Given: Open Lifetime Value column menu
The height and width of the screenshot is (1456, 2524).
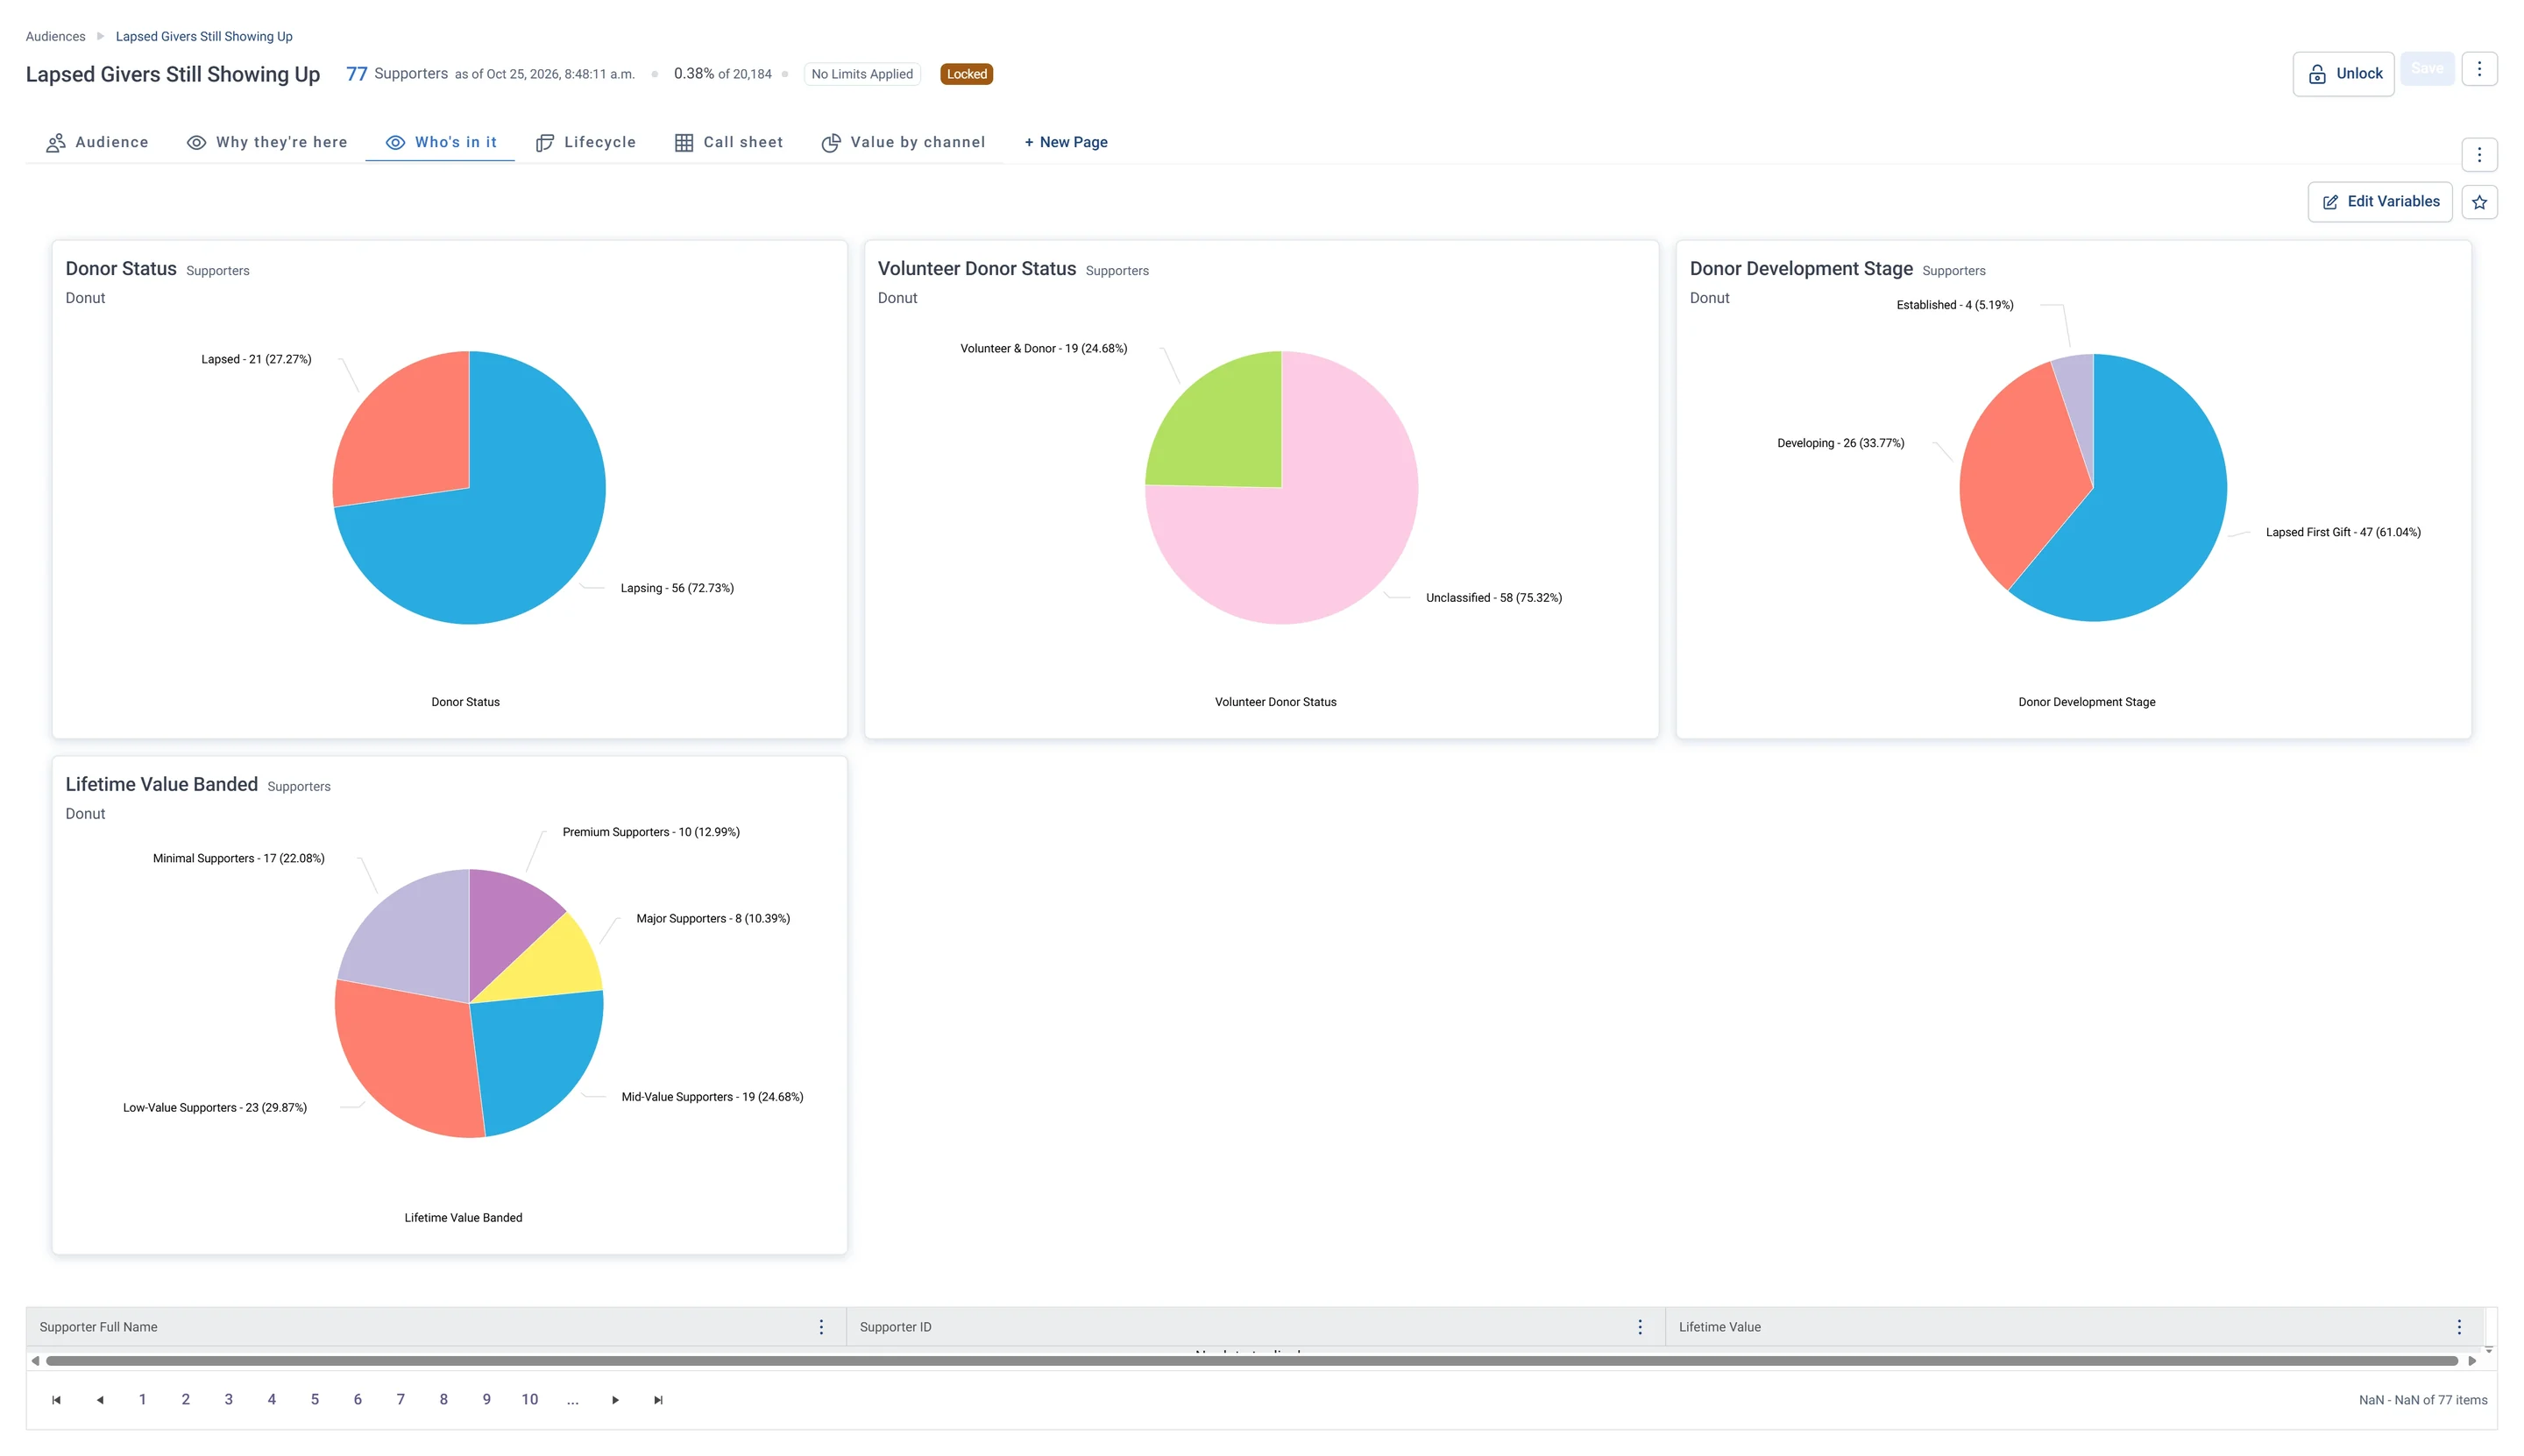Looking at the screenshot, I should [x=2459, y=1327].
